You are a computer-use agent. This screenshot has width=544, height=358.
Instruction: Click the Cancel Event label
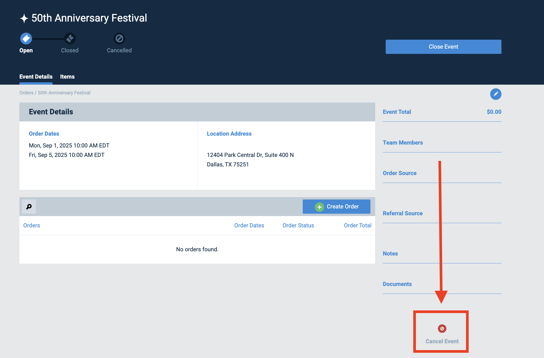(442, 341)
